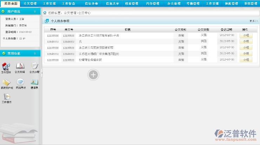Image resolution: width=260 pixels, height=145 pixels.
Task: Click the round plus add-module icon
Action: pyautogui.click(x=93, y=75)
